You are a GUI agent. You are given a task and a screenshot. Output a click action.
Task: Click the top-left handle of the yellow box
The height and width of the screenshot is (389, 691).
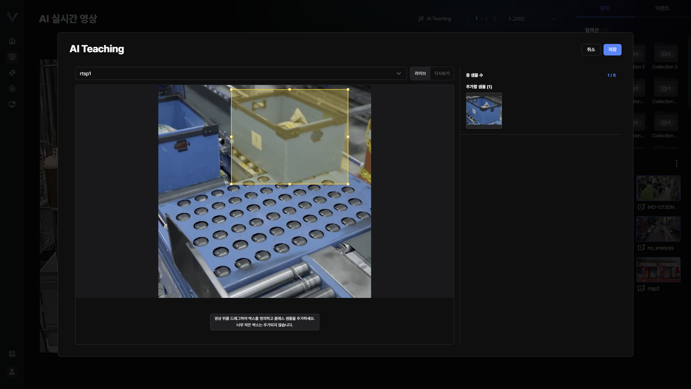tap(231, 89)
